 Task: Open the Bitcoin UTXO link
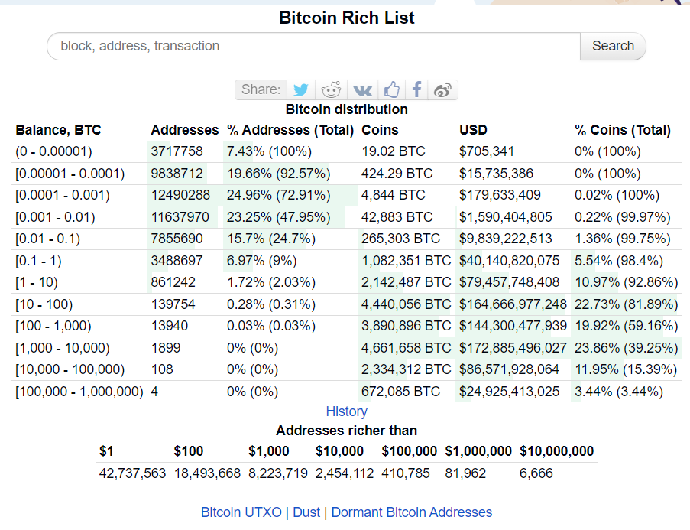pyautogui.click(x=241, y=512)
